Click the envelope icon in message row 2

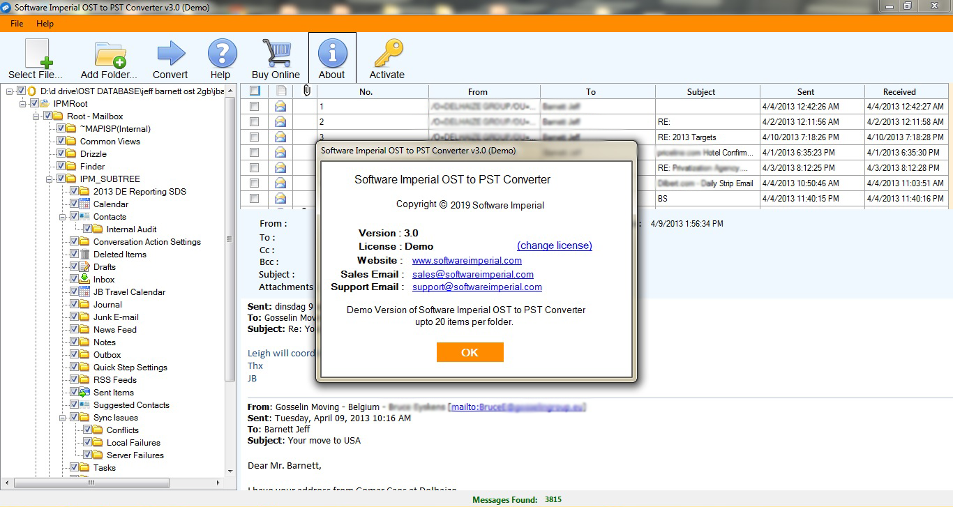click(280, 121)
